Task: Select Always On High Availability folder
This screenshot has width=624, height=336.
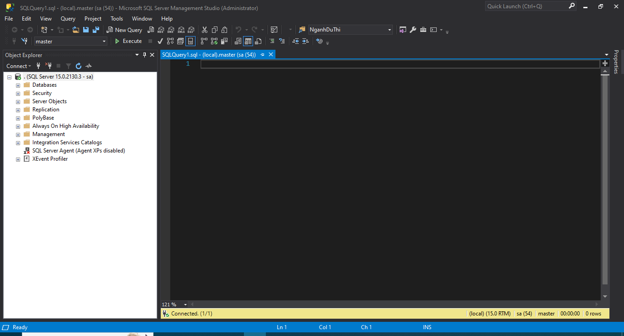Action: coord(66,126)
